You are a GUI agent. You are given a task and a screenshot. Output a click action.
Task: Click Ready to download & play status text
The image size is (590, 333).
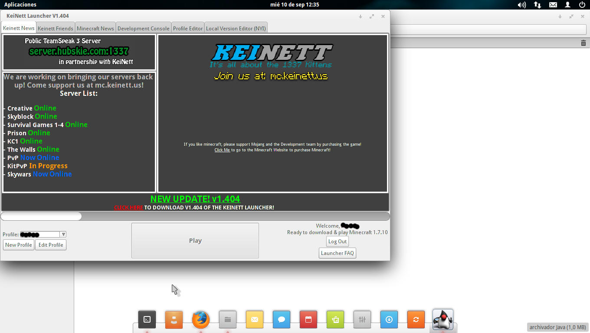337,232
